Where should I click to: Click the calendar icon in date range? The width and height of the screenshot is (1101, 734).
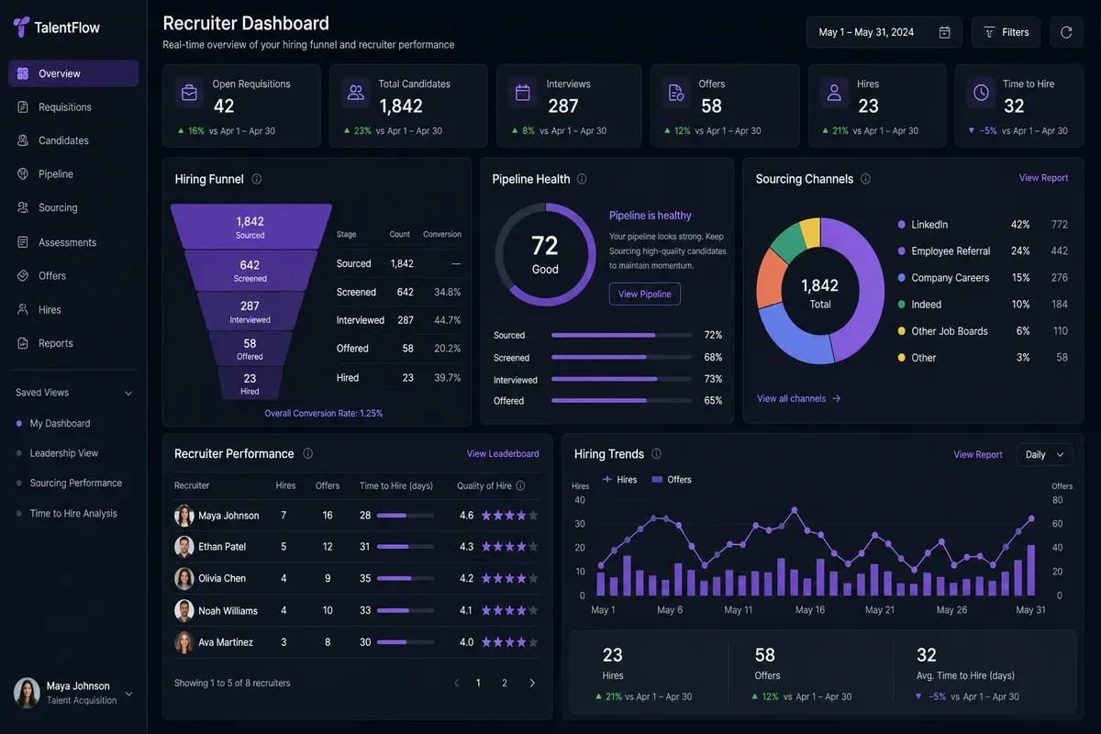click(945, 32)
